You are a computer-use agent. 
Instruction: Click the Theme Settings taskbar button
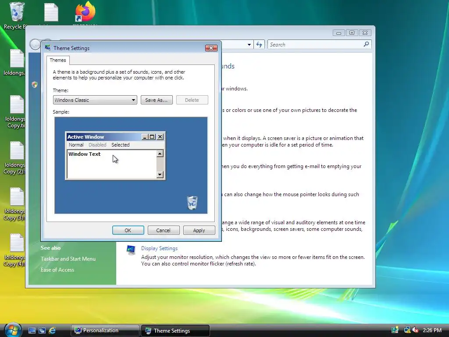point(175,330)
